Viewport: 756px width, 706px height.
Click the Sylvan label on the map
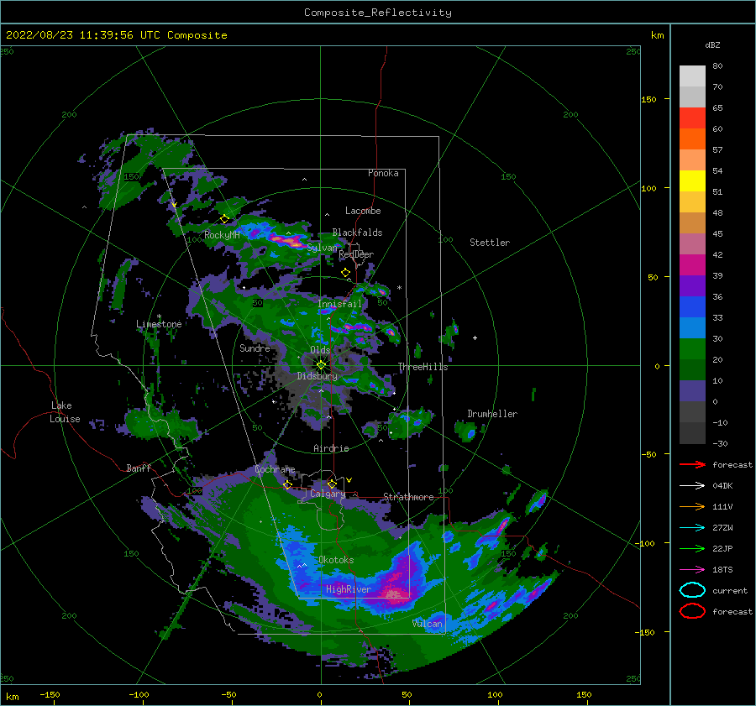322,248
